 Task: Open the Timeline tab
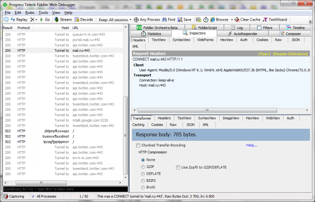[x=295, y=27]
